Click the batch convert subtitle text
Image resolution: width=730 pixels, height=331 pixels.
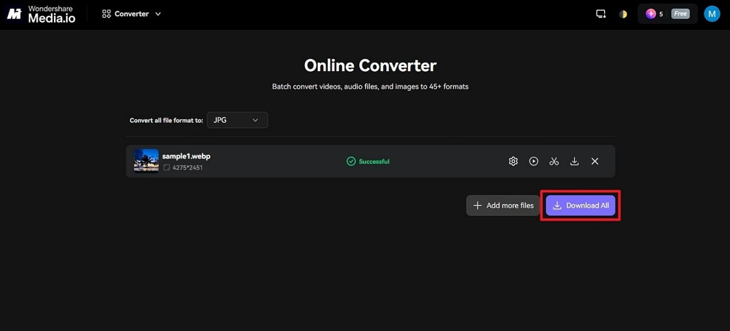point(370,87)
